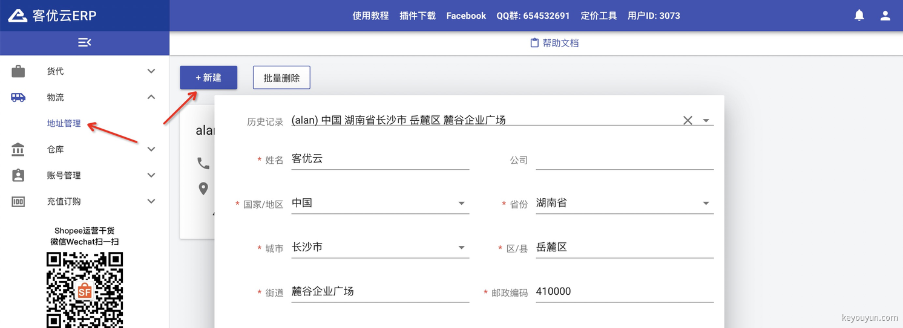Click the 批量删除 button

(281, 78)
